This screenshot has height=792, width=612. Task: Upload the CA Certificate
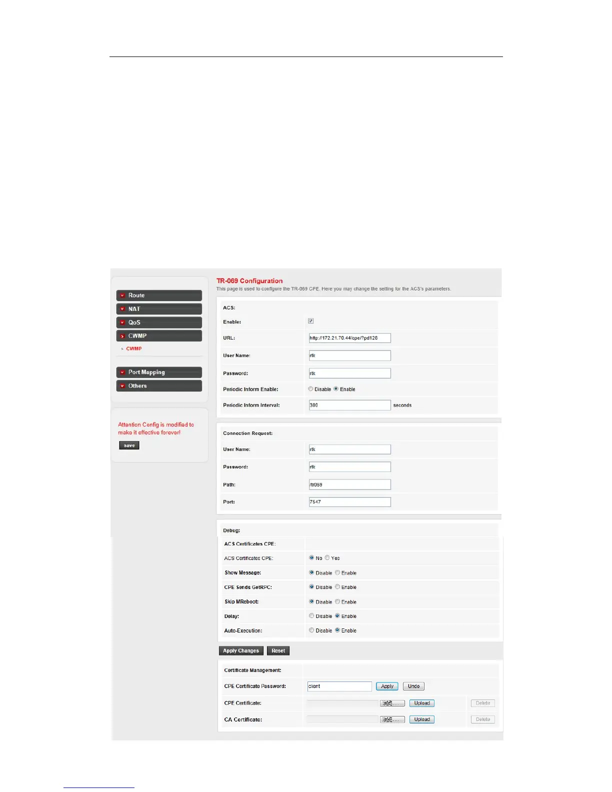click(x=422, y=719)
